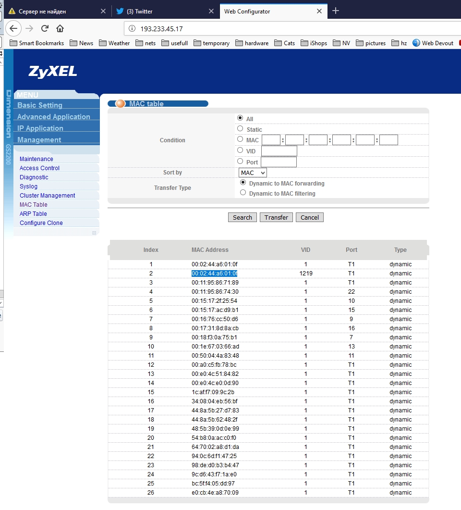
Task: Open the Basic Setting menu
Action: click(40, 105)
